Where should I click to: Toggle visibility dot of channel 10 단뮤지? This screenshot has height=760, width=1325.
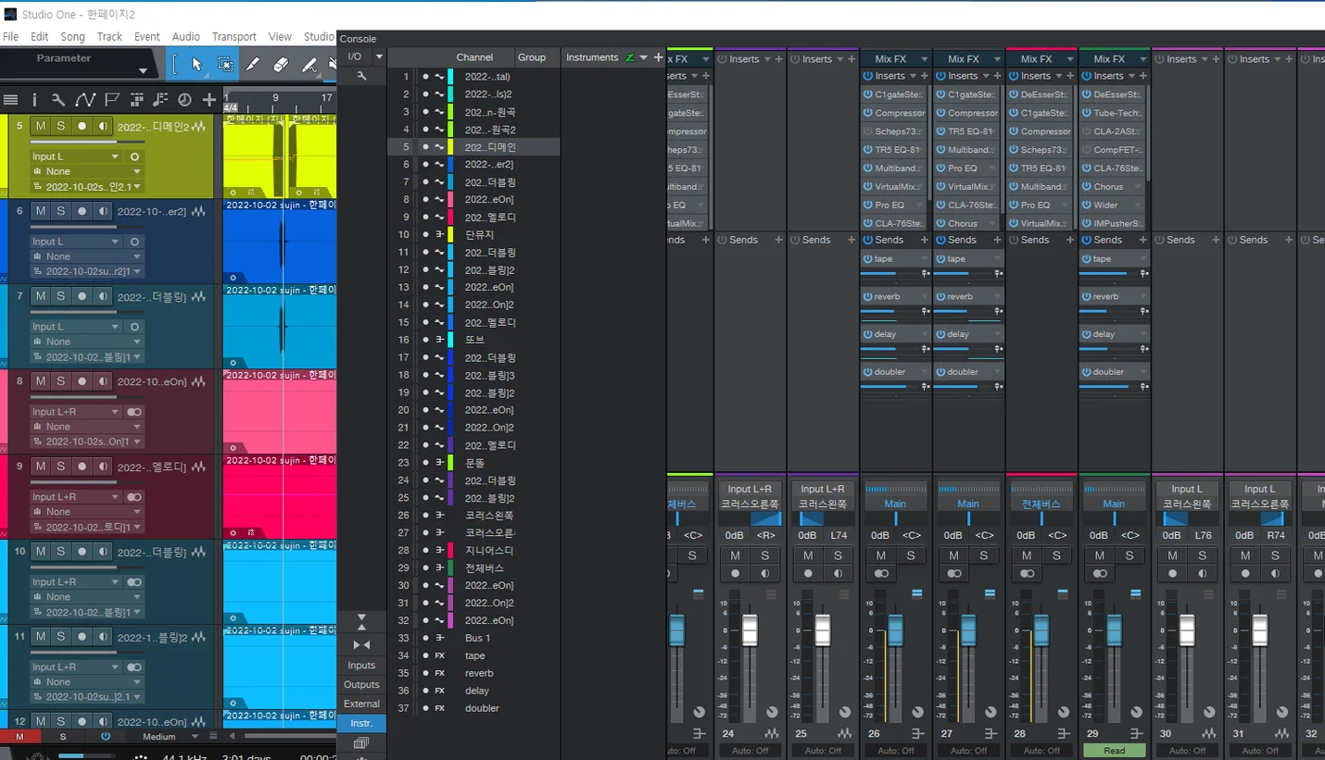pyautogui.click(x=425, y=235)
